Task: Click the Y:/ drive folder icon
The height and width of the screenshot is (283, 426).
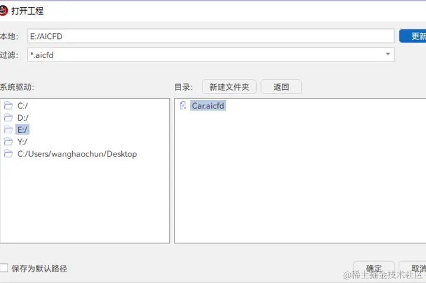Action: coord(8,141)
